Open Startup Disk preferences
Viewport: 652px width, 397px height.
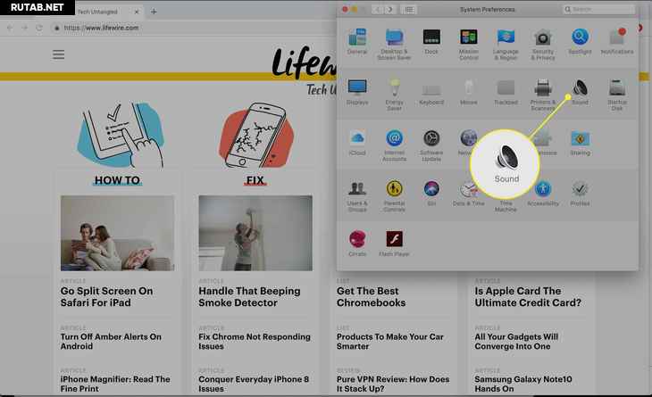point(617,95)
